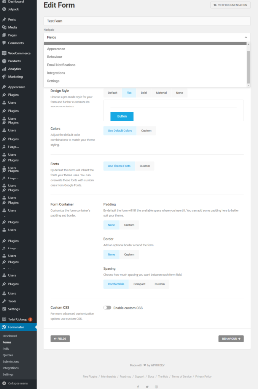Click the WooCommerce logo icon
The image size is (258, 389).
tap(4, 53)
